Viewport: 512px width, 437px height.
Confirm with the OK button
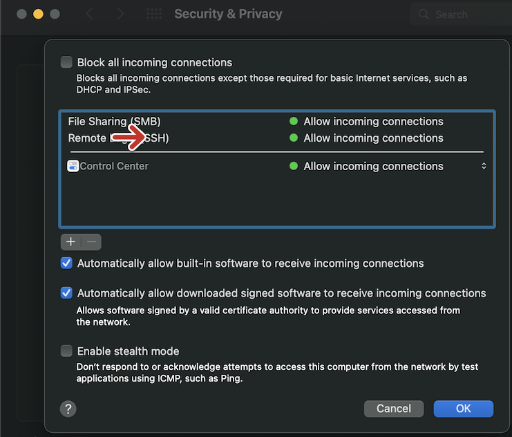(x=463, y=409)
